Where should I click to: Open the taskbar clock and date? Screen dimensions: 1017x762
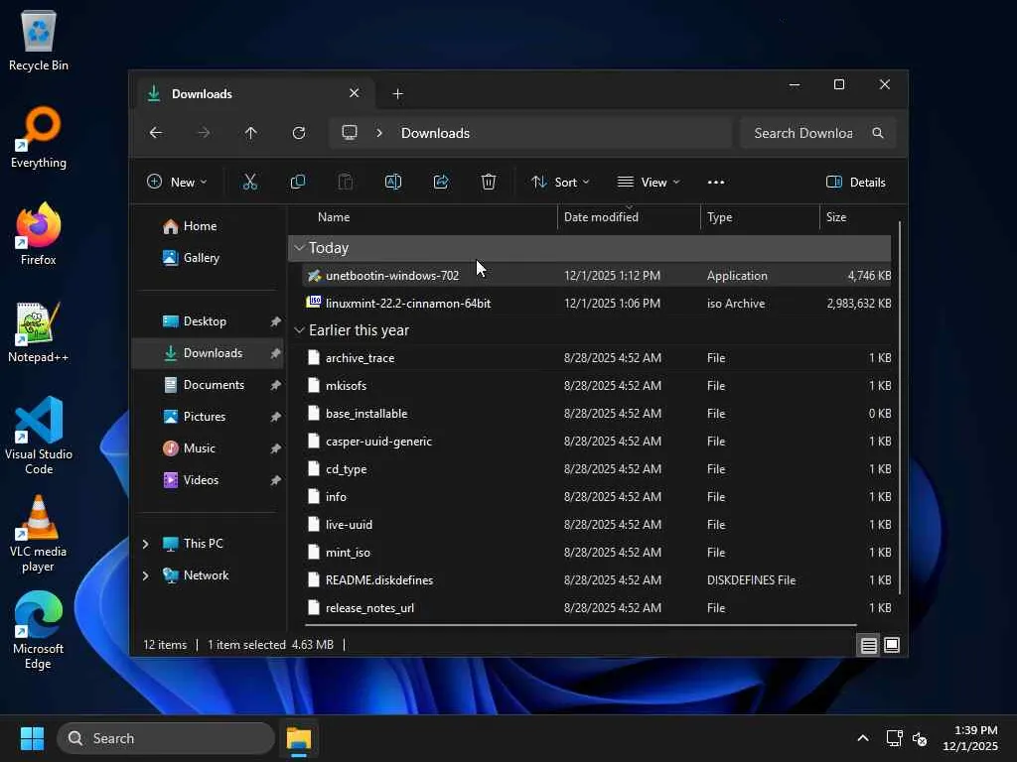tap(970, 738)
